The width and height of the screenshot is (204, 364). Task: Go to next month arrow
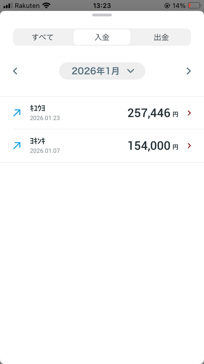click(188, 71)
